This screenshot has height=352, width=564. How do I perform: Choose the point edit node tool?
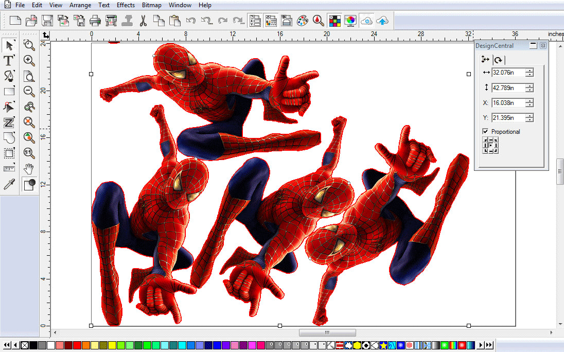(9, 107)
